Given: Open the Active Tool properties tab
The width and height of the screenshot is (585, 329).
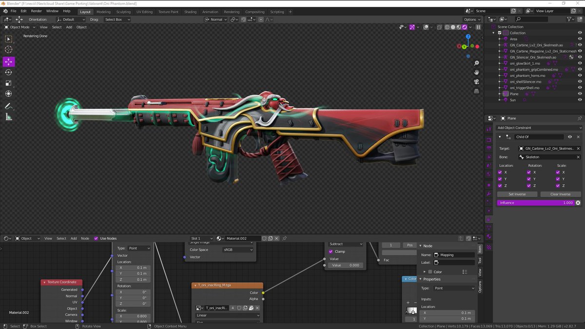Looking at the screenshot, I should (x=489, y=129).
